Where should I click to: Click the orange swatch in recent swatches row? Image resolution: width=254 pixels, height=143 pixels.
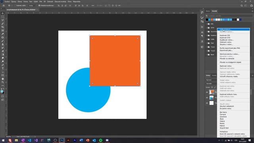(212, 19)
